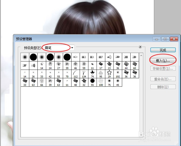Select the spatter brush labeled 24
Image resolution: width=181 pixels, height=146 pixels.
(50, 65)
